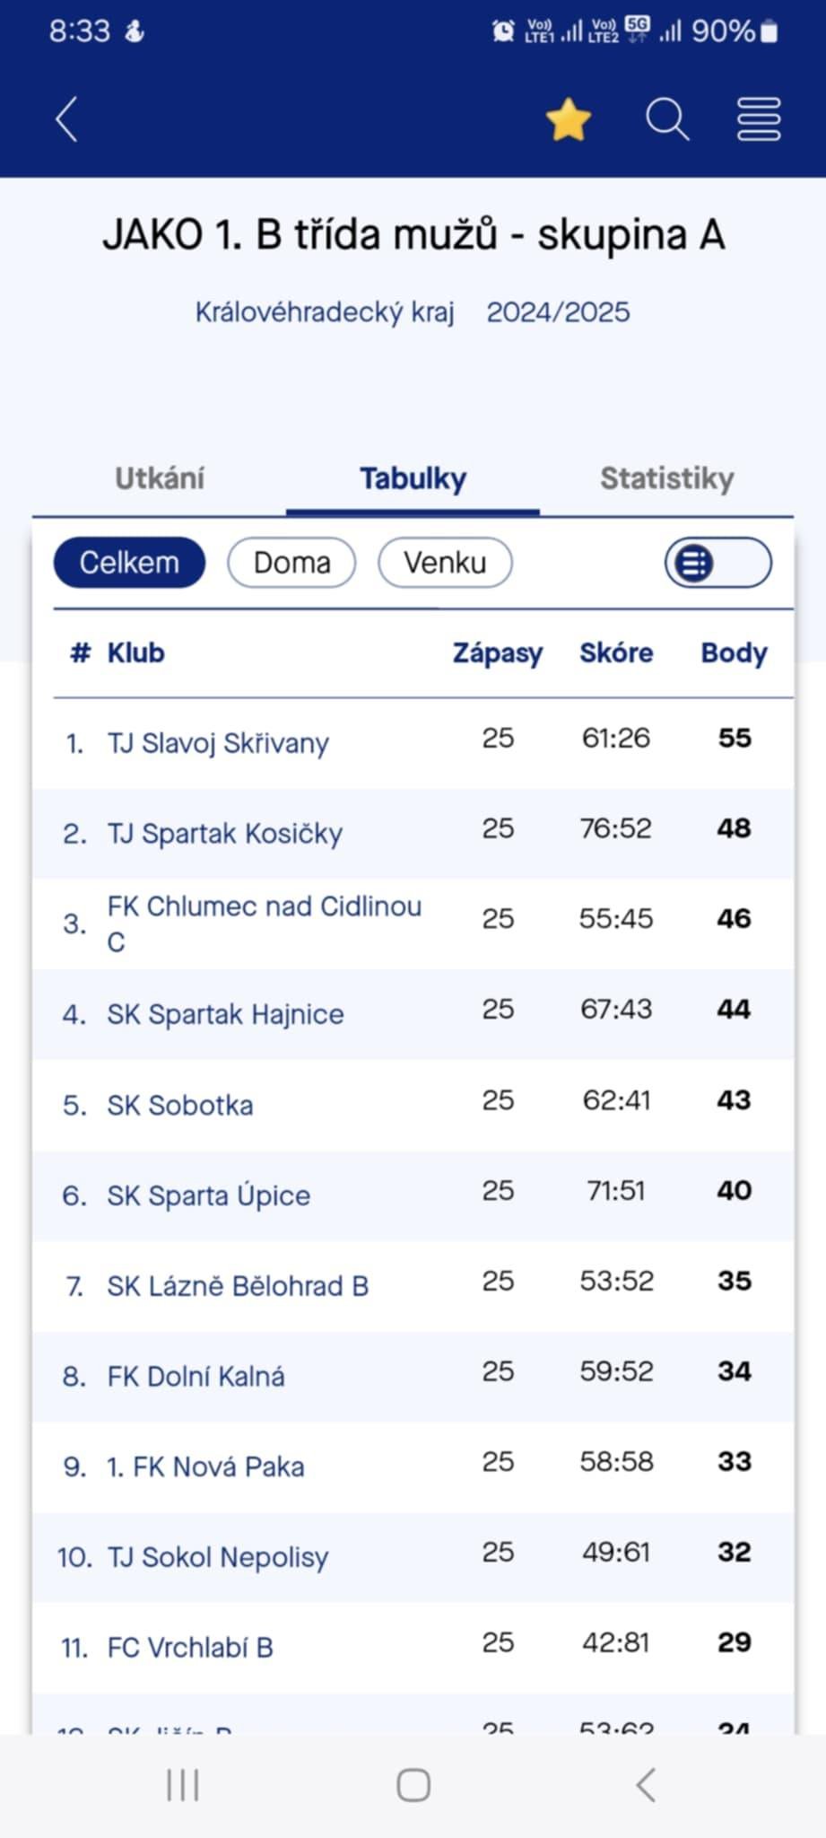Viewport: 826px width, 1838px height.
Task: Open search with magnifier icon
Action: [667, 119]
